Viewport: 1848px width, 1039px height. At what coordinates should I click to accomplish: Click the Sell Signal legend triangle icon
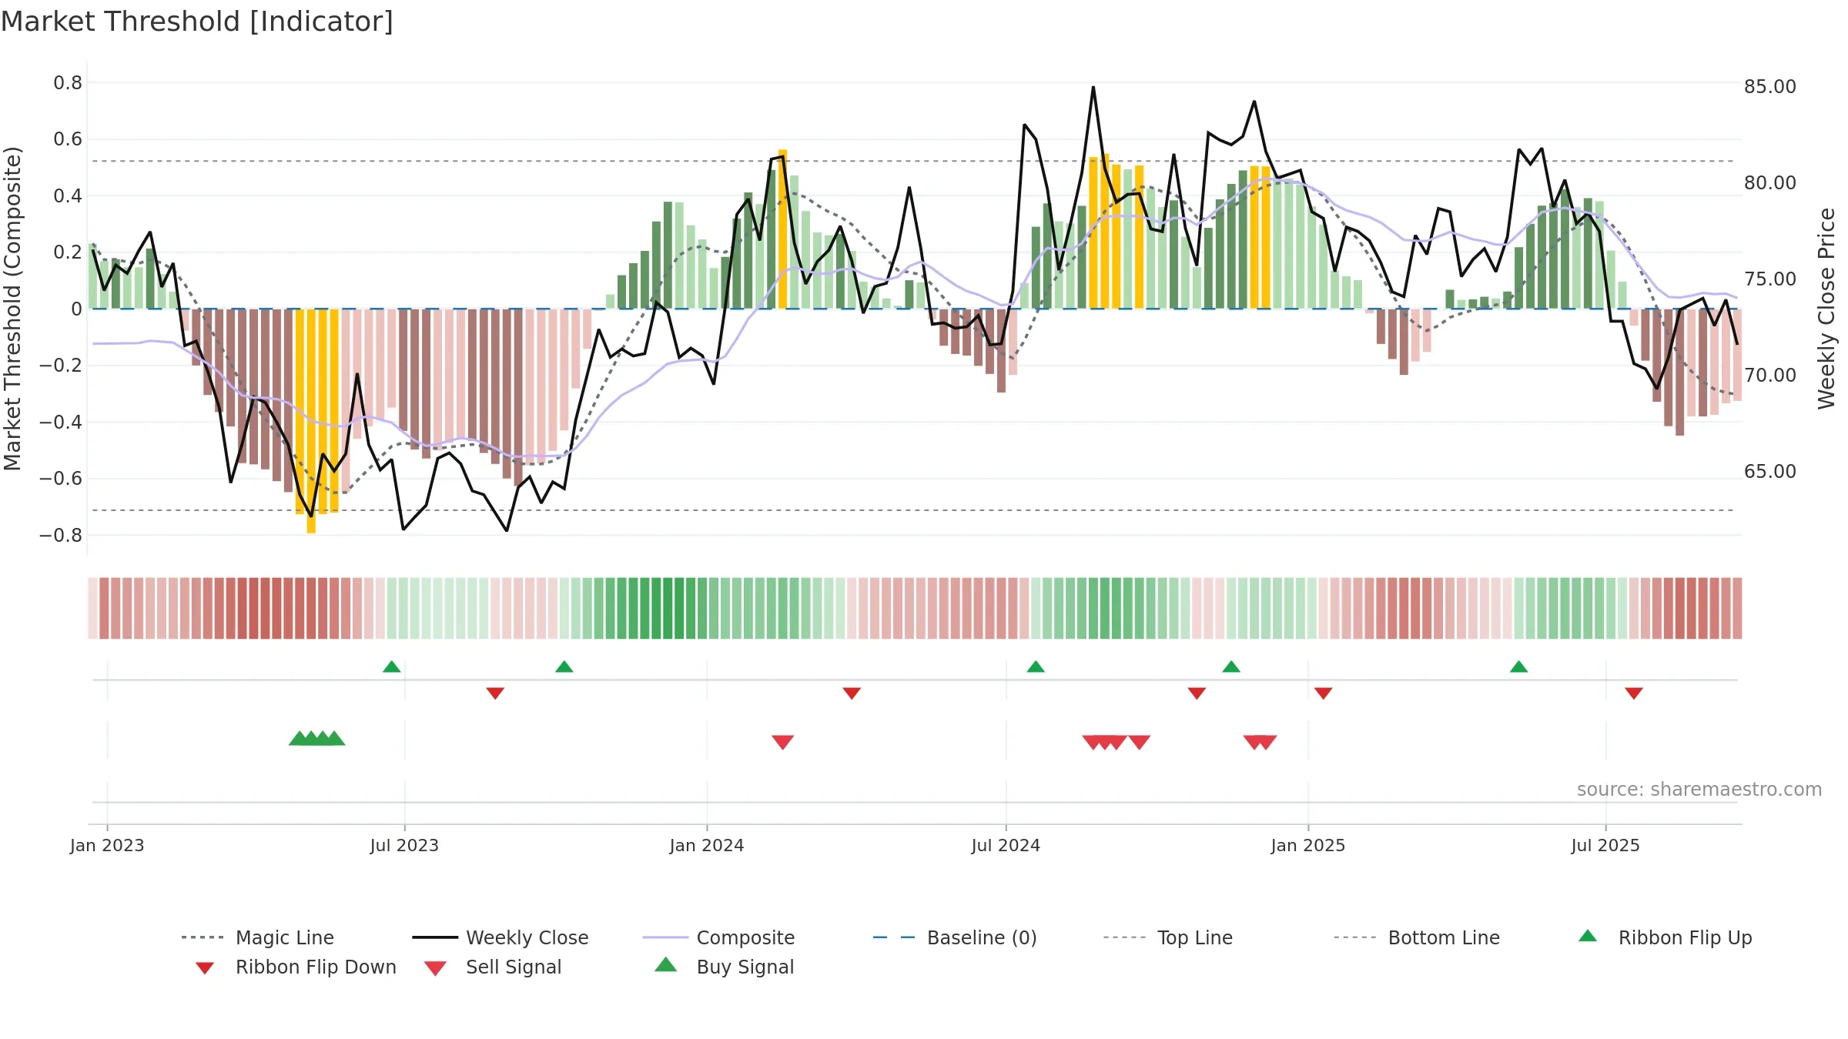click(436, 968)
